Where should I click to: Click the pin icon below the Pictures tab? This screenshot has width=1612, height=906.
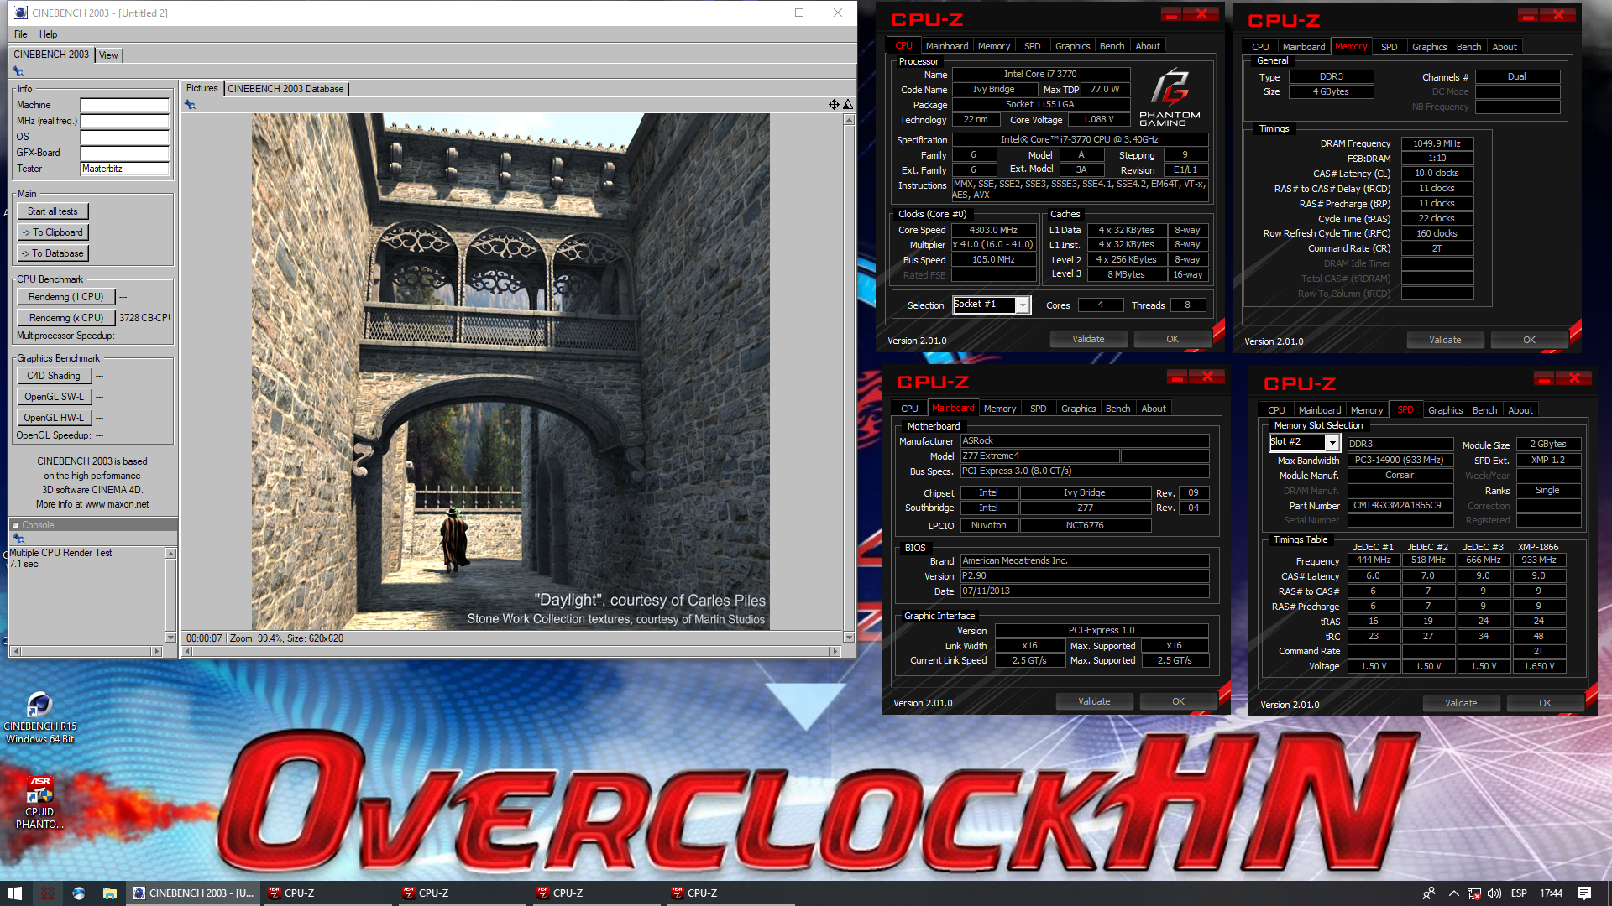coord(190,105)
